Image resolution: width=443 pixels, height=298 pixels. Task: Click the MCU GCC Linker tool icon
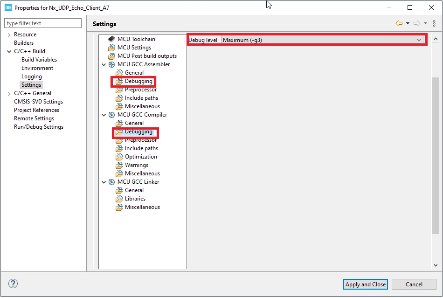[111, 182]
